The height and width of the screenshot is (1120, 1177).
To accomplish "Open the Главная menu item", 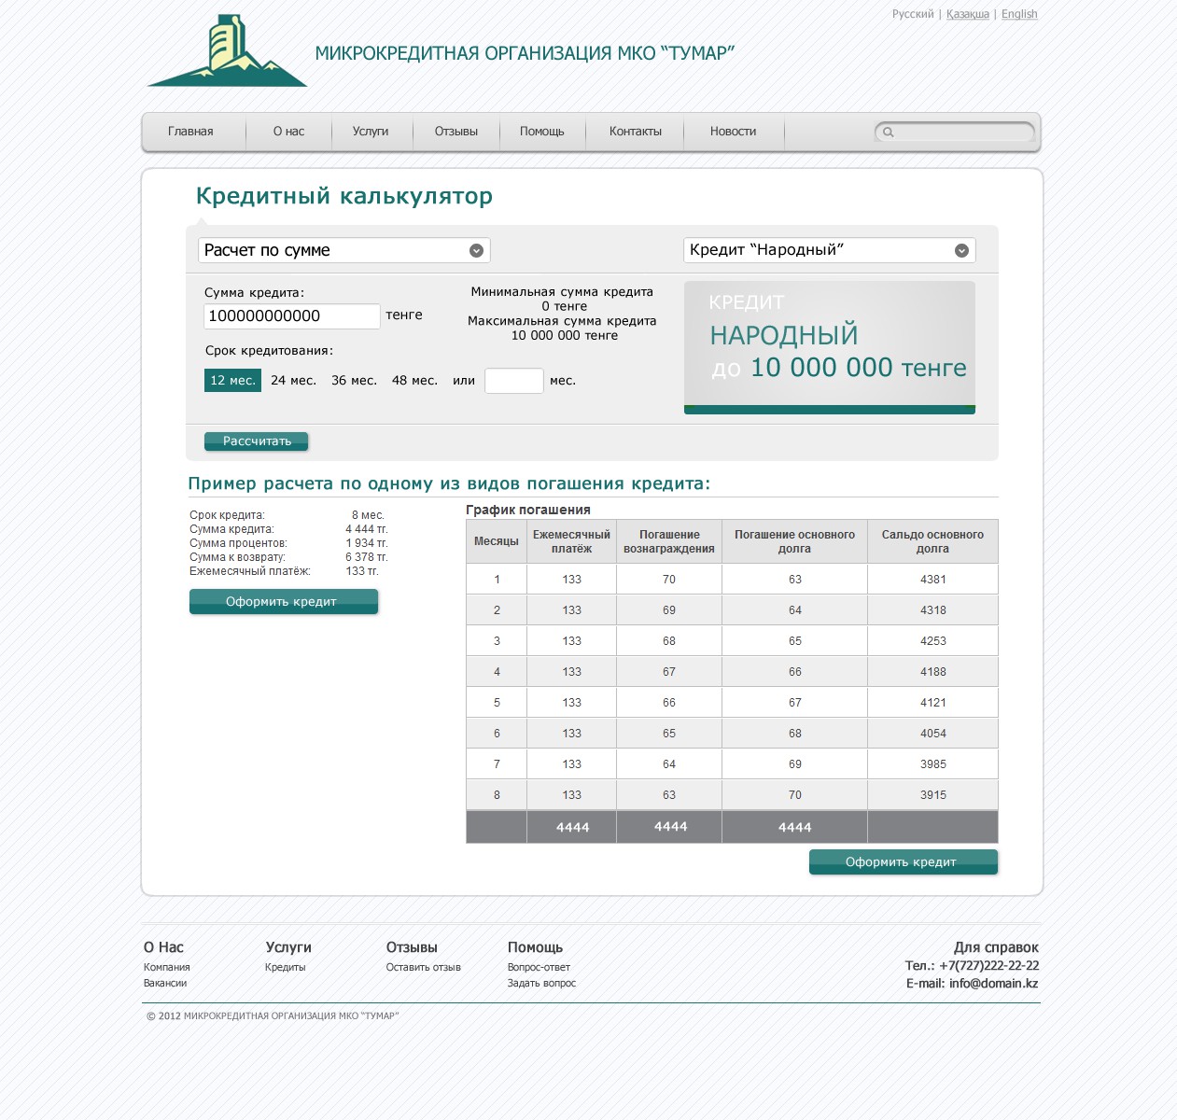I will coord(190,132).
